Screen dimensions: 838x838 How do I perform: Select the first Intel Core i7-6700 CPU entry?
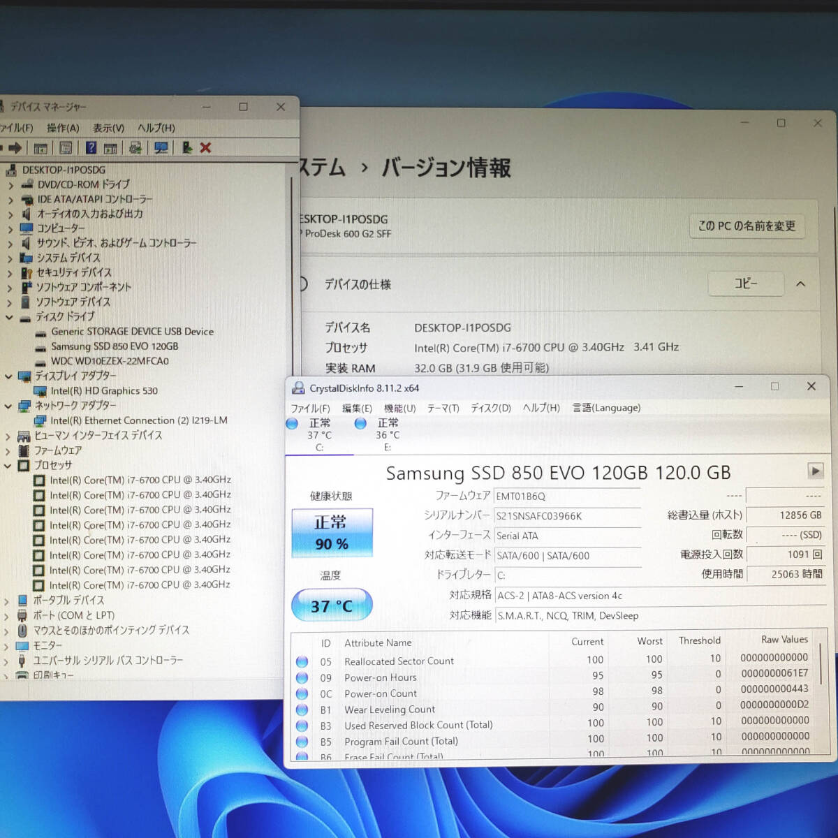pyautogui.click(x=140, y=480)
